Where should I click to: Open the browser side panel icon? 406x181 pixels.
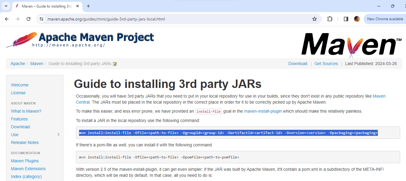pos(346,19)
